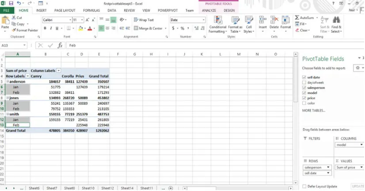Click the Name Box showing A13

pos(14,46)
